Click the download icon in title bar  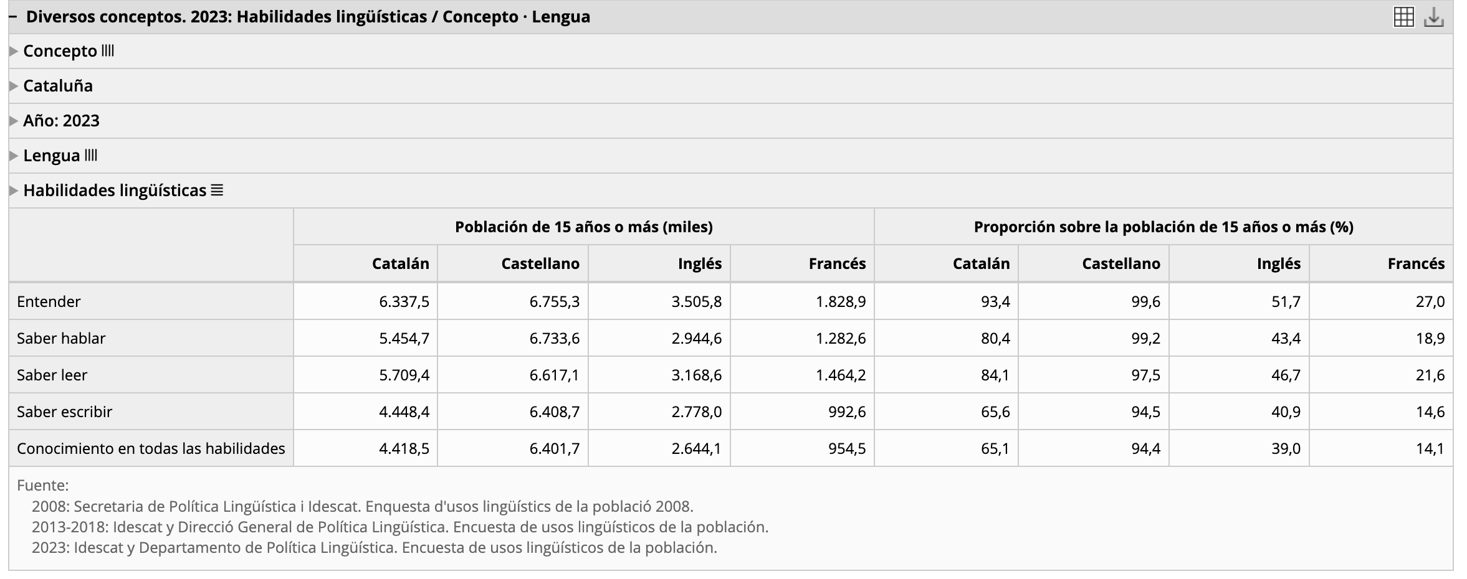click(x=1433, y=17)
